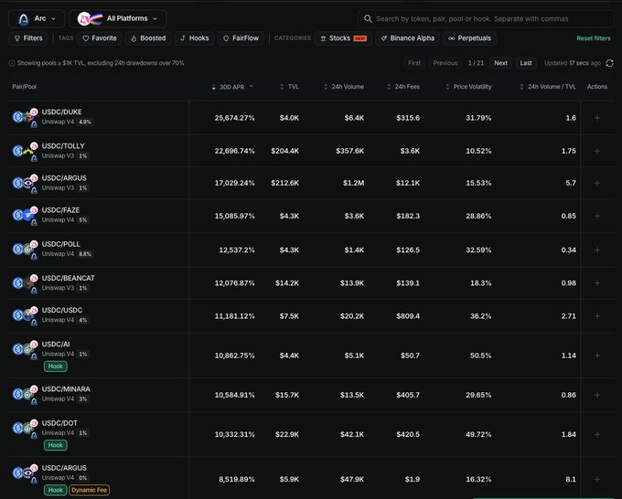Click the 50.5% volatility value

tap(480, 356)
